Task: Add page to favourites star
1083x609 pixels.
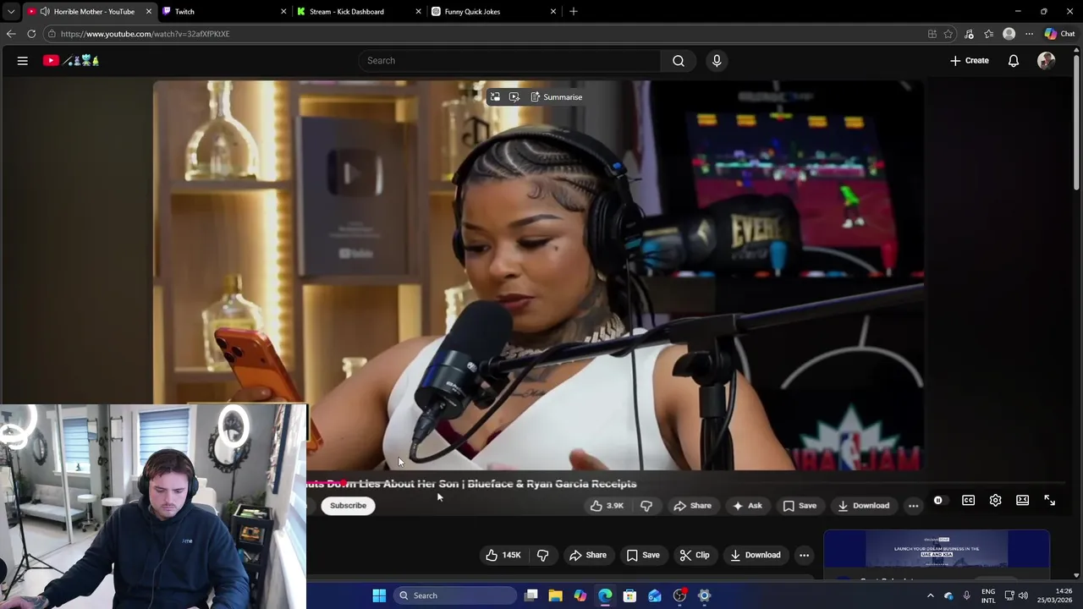Action: pos(948,34)
